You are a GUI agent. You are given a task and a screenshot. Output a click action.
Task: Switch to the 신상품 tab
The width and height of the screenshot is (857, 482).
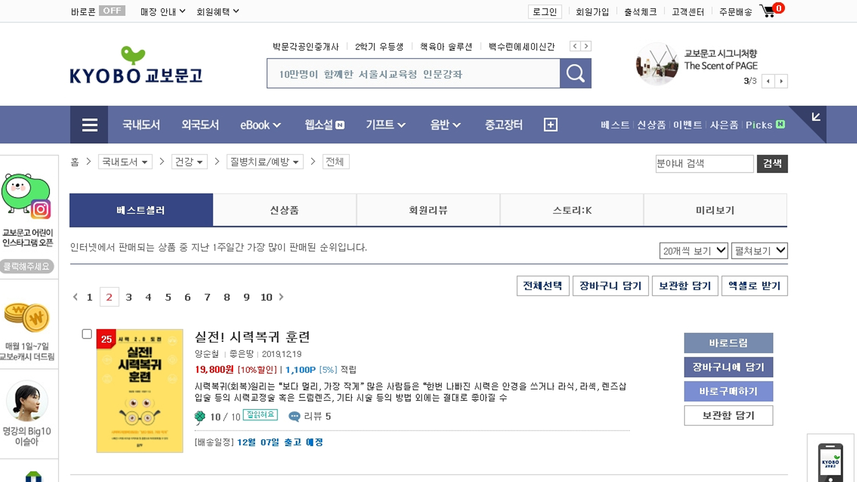pos(284,210)
